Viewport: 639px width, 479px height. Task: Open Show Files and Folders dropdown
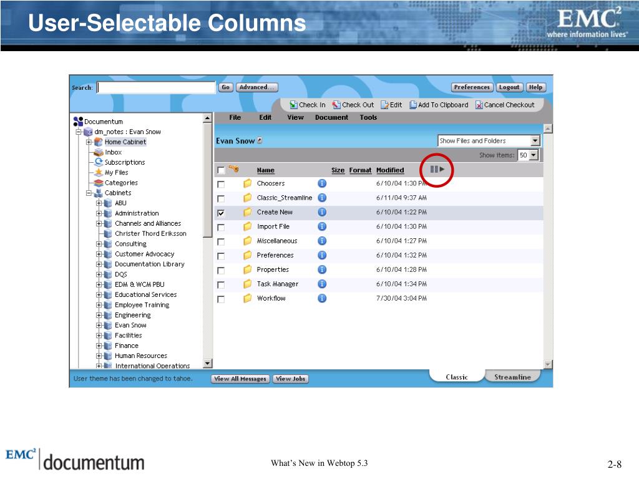point(489,140)
